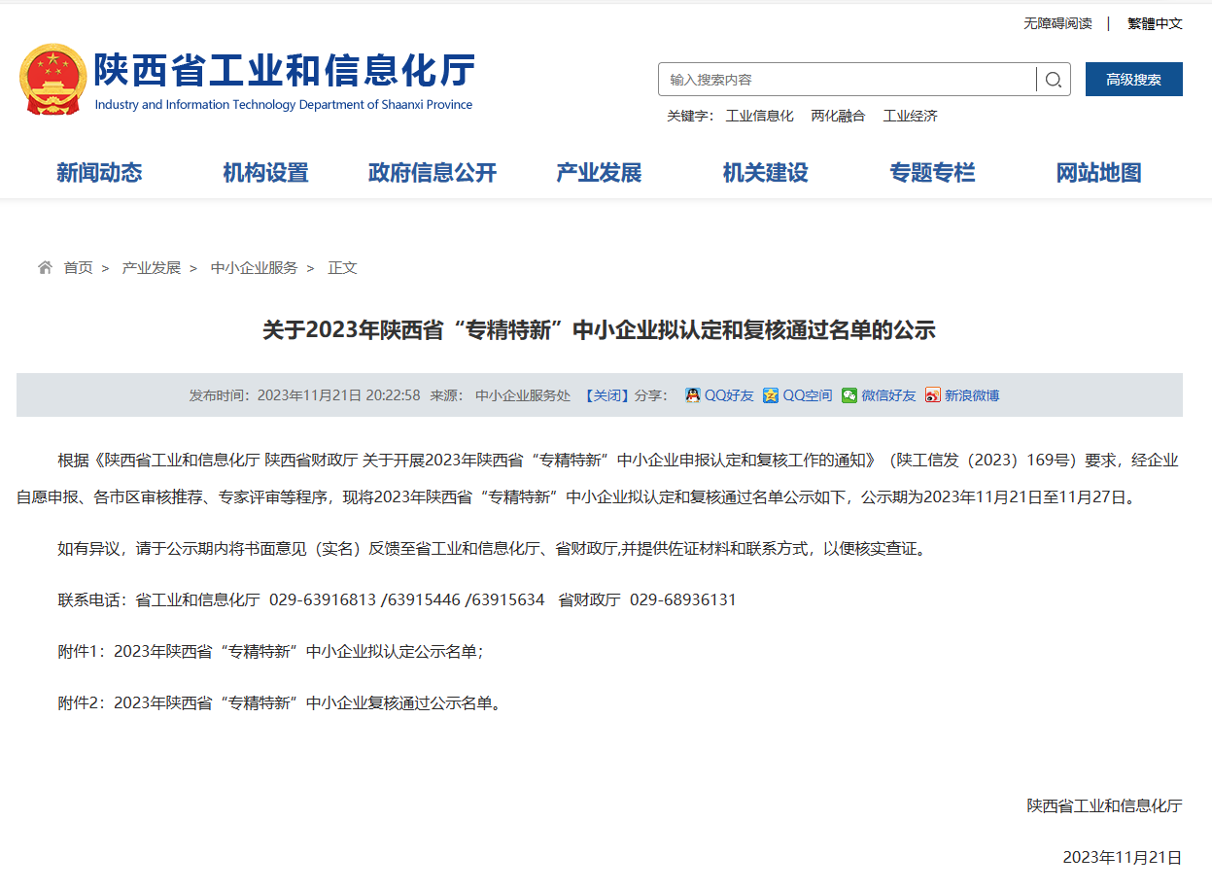Focus the 输入搜索内容 search field

(846, 80)
